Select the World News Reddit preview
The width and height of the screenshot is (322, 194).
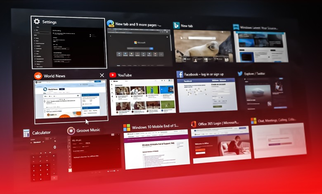point(71,100)
